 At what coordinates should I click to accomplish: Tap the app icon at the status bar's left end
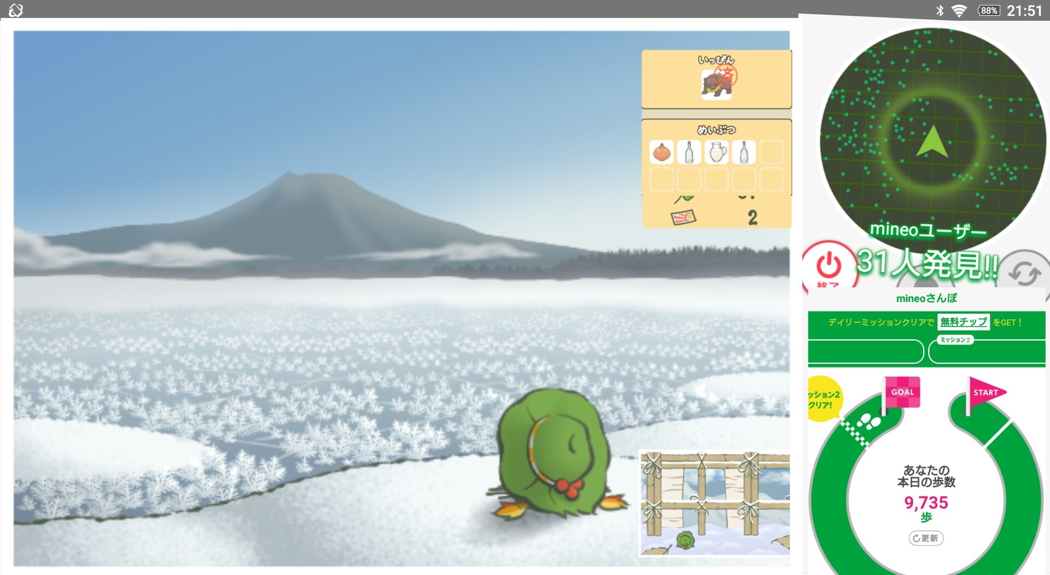[x=16, y=10]
